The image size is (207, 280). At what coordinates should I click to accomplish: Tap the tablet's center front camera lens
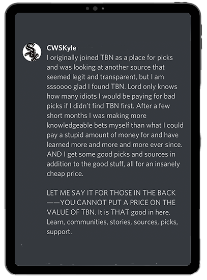point(95,8)
